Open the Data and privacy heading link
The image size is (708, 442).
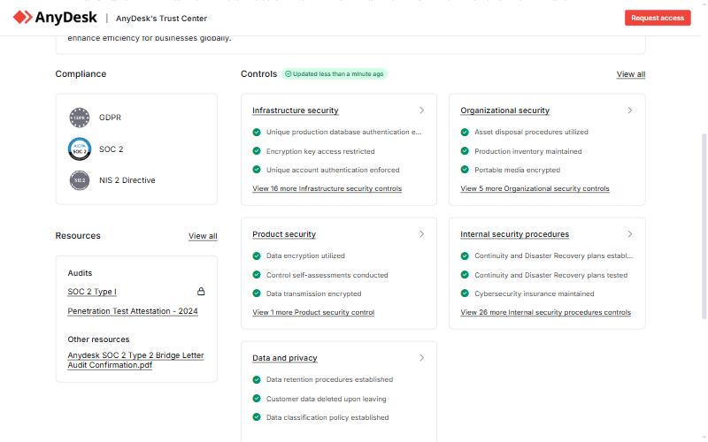click(285, 358)
